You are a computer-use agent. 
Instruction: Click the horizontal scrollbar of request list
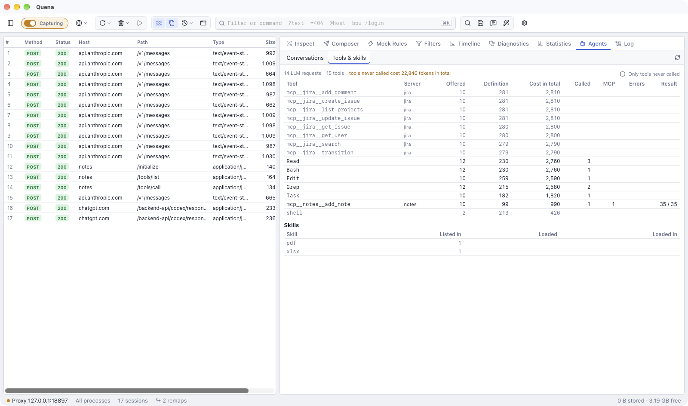[x=127, y=391]
